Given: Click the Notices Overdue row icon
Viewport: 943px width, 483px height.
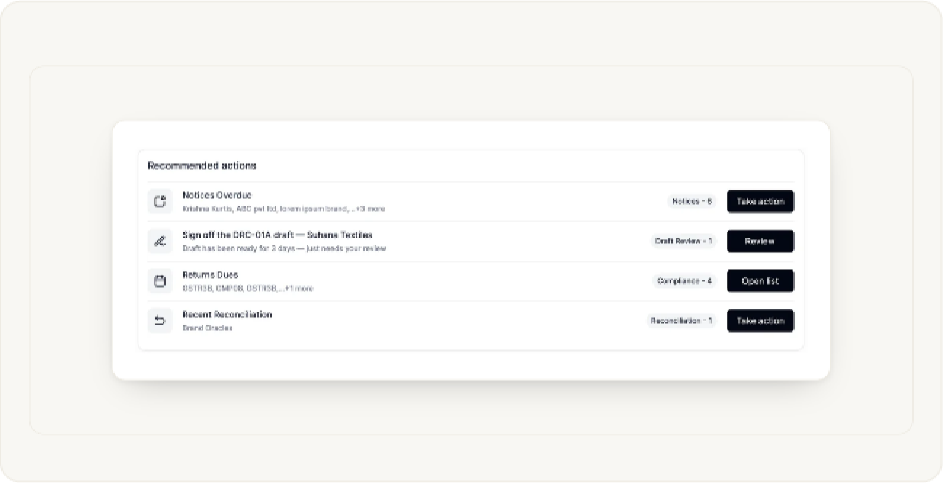Looking at the screenshot, I should point(160,201).
